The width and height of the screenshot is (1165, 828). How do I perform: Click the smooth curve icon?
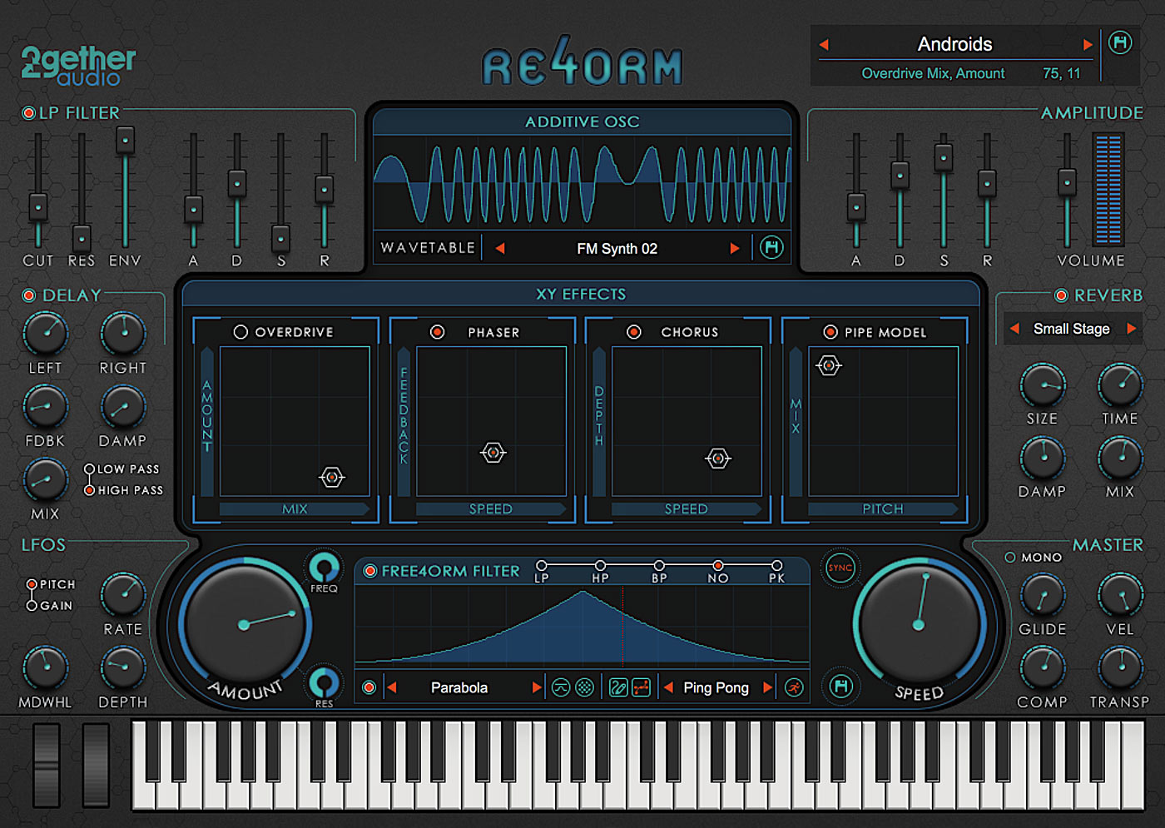(x=561, y=687)
